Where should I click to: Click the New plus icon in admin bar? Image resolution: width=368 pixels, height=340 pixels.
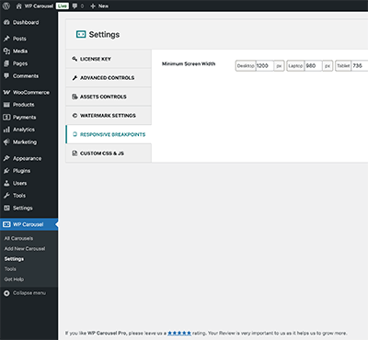(93, 6)
